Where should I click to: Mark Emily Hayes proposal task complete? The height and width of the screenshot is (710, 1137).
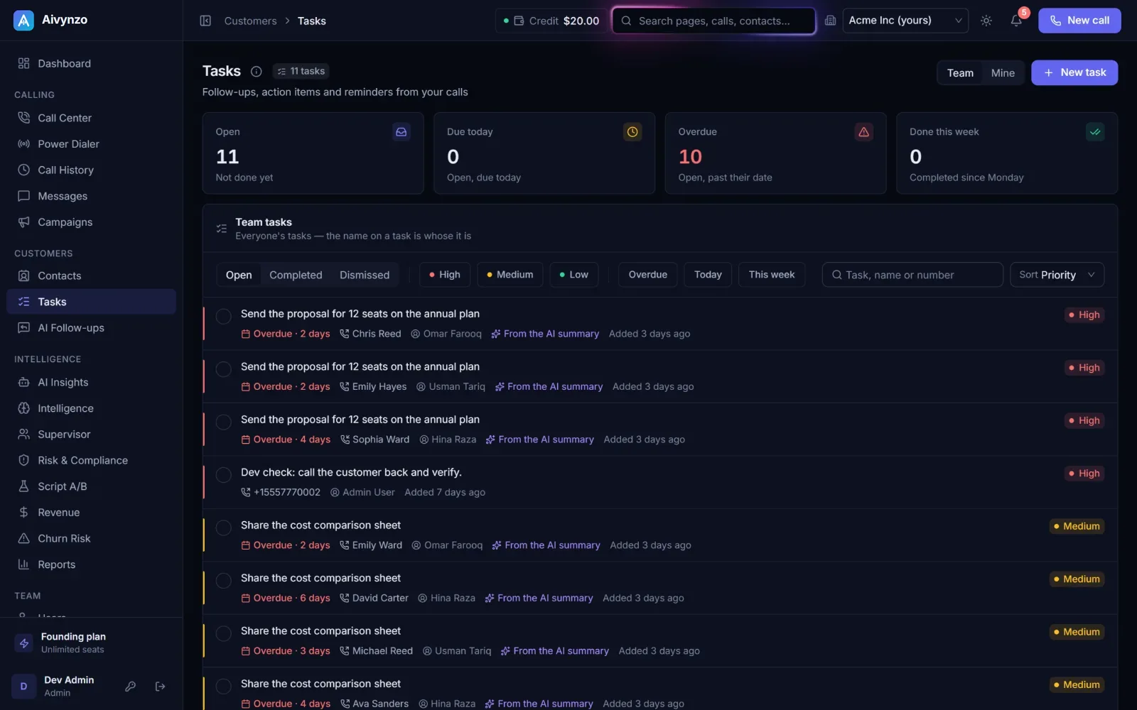click(x=223, y=369)
